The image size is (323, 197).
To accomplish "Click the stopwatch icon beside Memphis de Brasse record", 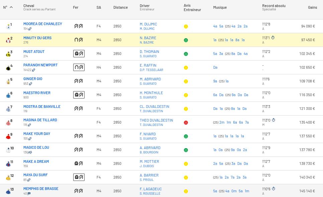I will pos(273,189).
